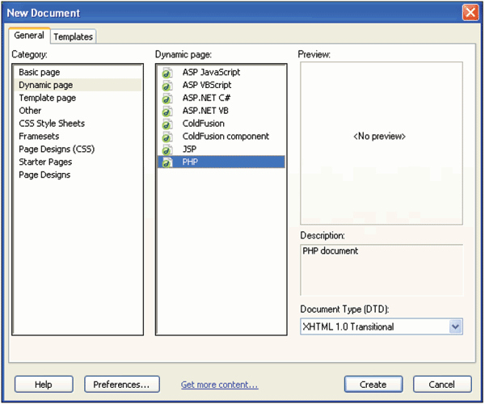Click the ASP.NET C# document icon
This screenshot has width=485, height=404.
[167, 99]
